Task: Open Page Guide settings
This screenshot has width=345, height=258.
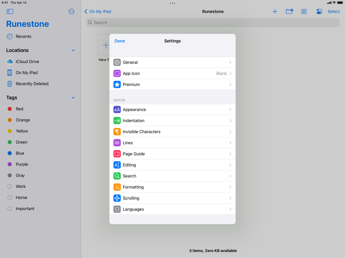Action: pyautogui.click(x=172, y=154)
